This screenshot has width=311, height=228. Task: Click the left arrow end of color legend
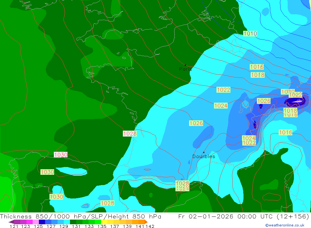click(x=11, y=222)
